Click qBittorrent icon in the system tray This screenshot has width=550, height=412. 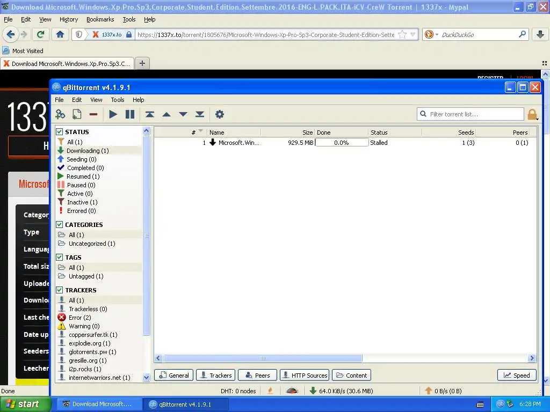coord(500,404)
